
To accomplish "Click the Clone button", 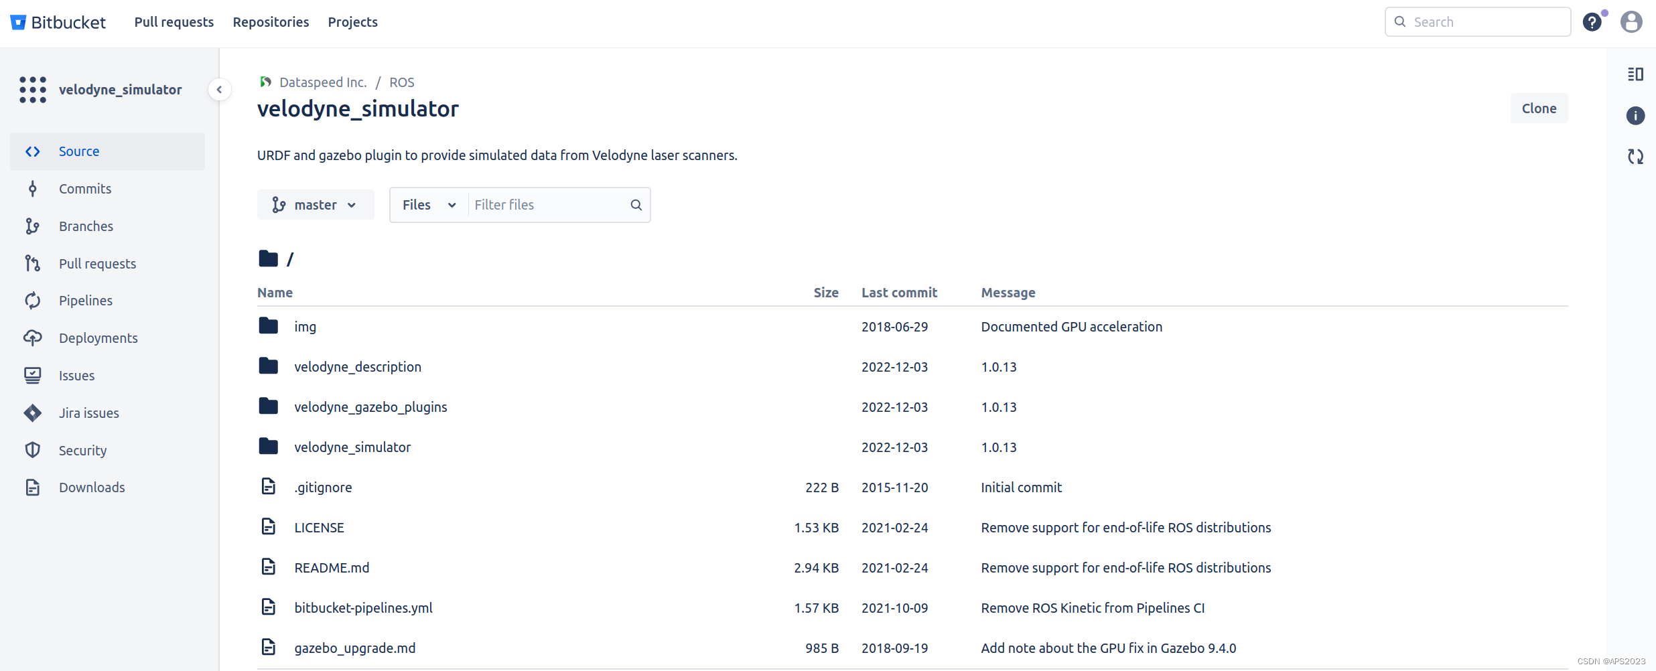I will (1539, 108).
